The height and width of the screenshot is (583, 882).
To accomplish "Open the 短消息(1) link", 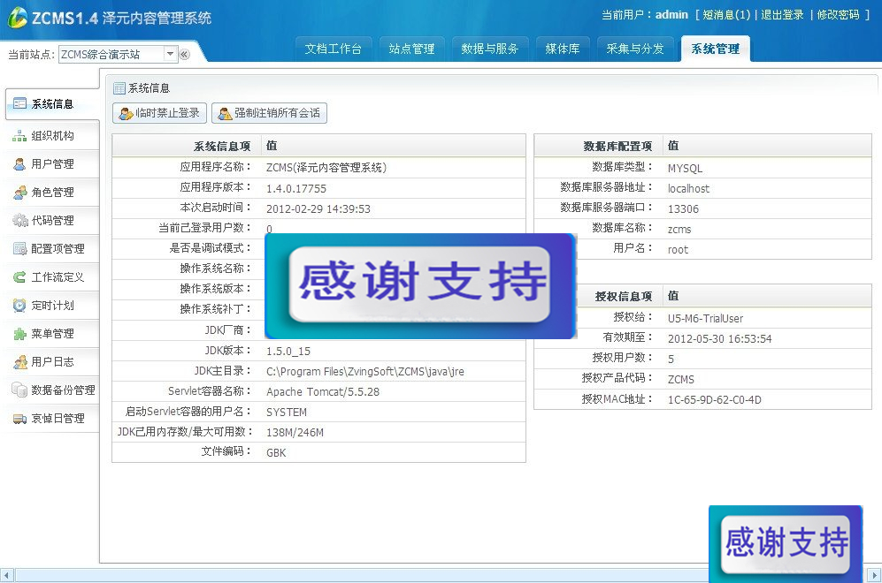I will pos(726,15).
